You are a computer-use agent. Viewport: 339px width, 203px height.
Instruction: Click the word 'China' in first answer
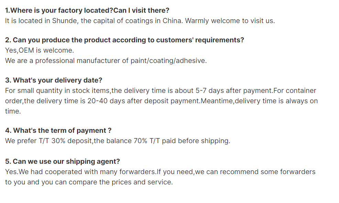(x=172, y=21)
